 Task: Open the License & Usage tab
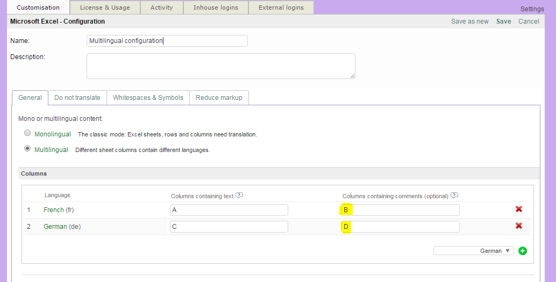click(105, 8)
